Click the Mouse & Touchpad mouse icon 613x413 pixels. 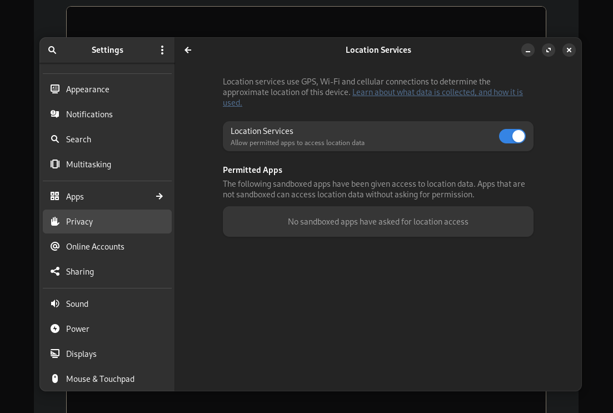click(x=55, y=379)
